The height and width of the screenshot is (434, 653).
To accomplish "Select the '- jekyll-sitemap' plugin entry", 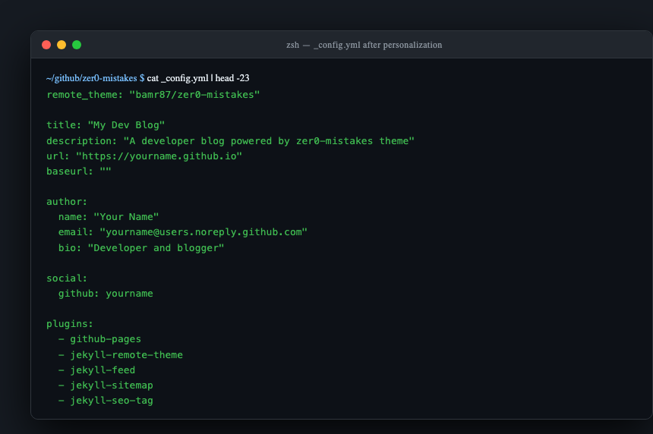I will pos(106,385).
